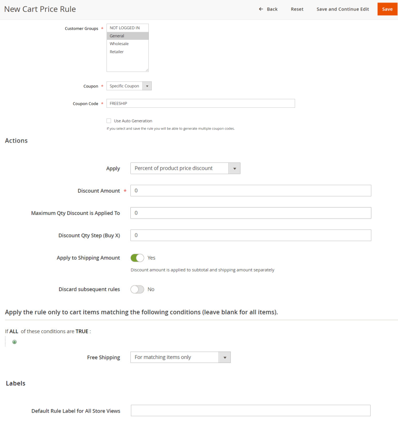The width and height of the screenshot is (398, 433).
Task: Select Wholesale in Customer Groups list
Action: tap(119, 44)
